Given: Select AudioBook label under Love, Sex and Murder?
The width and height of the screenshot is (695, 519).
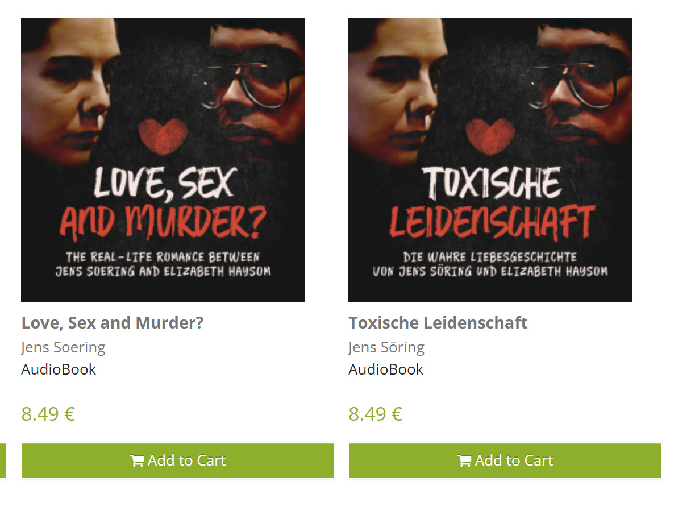Looking at the screenshot, I should pos(59,369).
